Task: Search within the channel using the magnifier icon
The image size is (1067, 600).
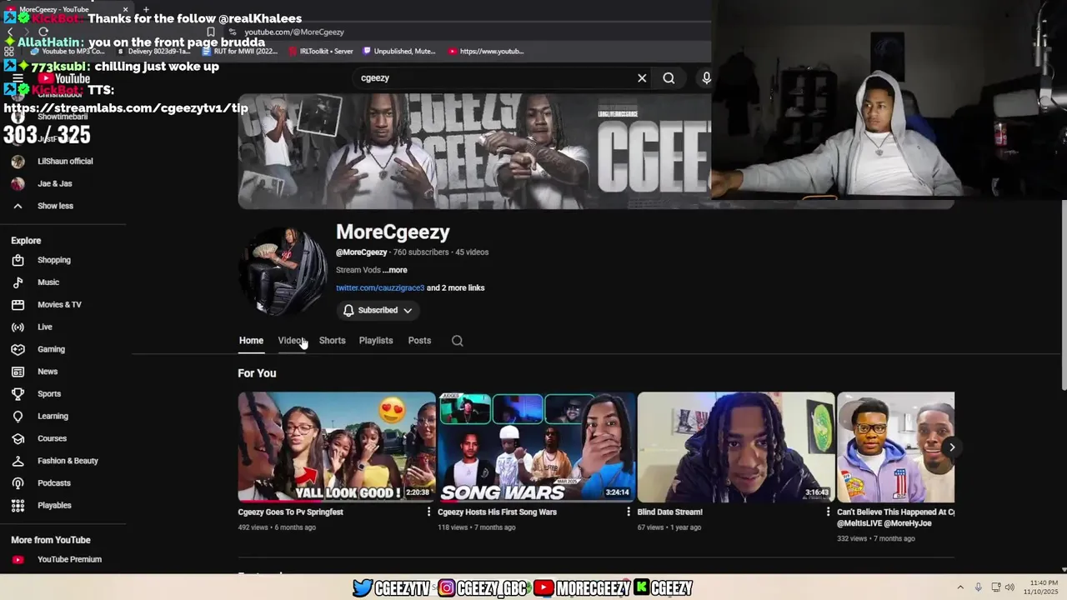Action: pos(457,341)
